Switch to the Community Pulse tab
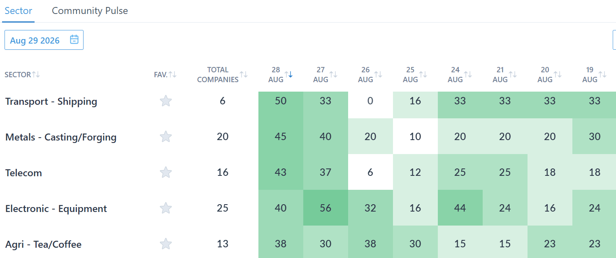The width and height of the screenshot is (616, 258). click(x=90, y=11)
